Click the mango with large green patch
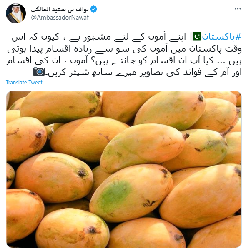Screen dimensions: 246x249 point(131,193)
